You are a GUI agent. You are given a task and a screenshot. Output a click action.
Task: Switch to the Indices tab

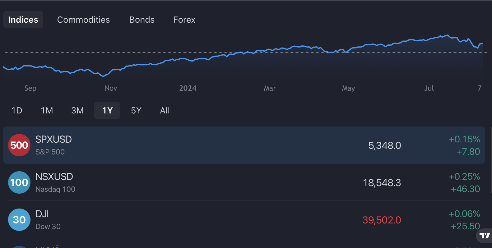(x=23, y=20)
